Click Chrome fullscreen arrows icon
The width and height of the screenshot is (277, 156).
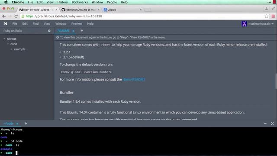click(x=273, y=9)
